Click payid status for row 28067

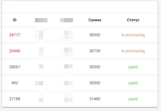pyautogui.click(x=133, y=67)
